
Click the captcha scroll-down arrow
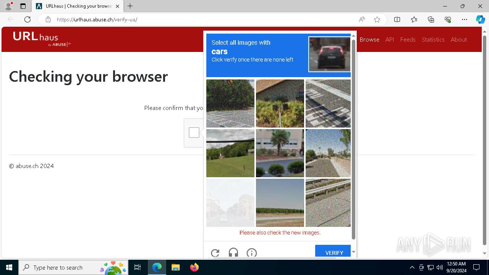353,252
